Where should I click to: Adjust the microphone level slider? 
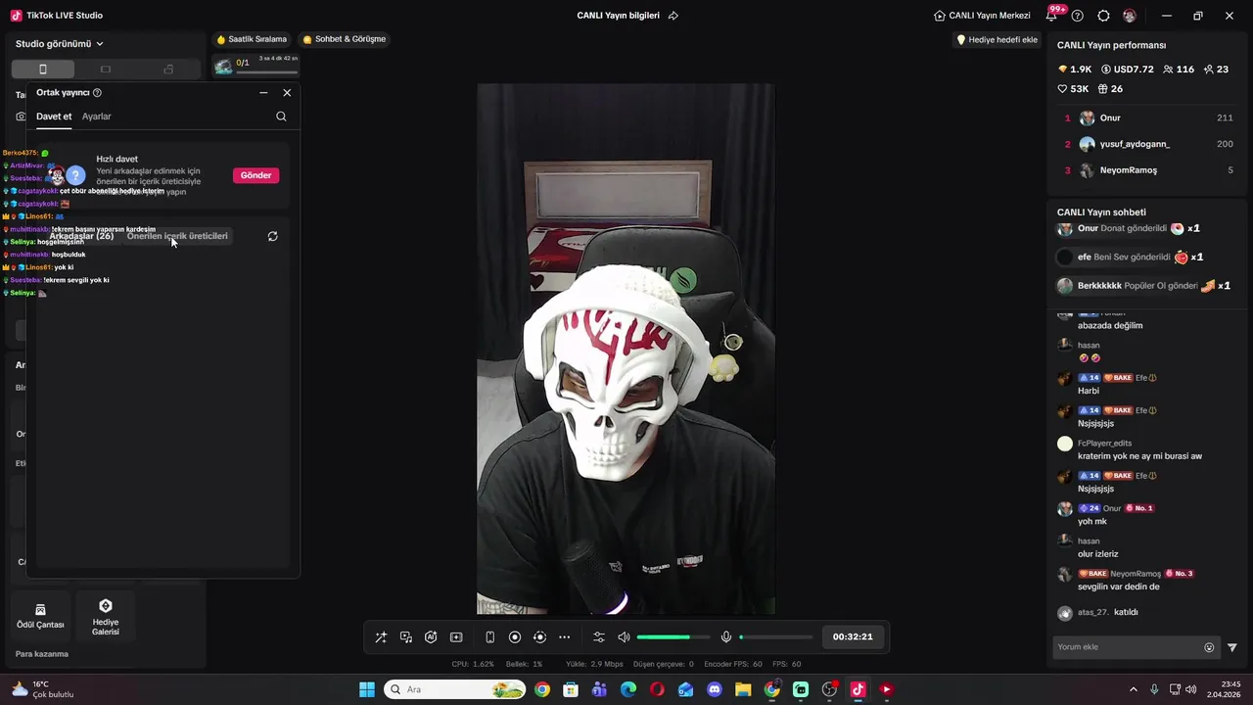(x=775, y=637)
